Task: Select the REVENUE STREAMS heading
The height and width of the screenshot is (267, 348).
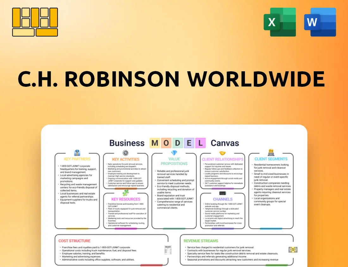Action: (x=201, y=241)
